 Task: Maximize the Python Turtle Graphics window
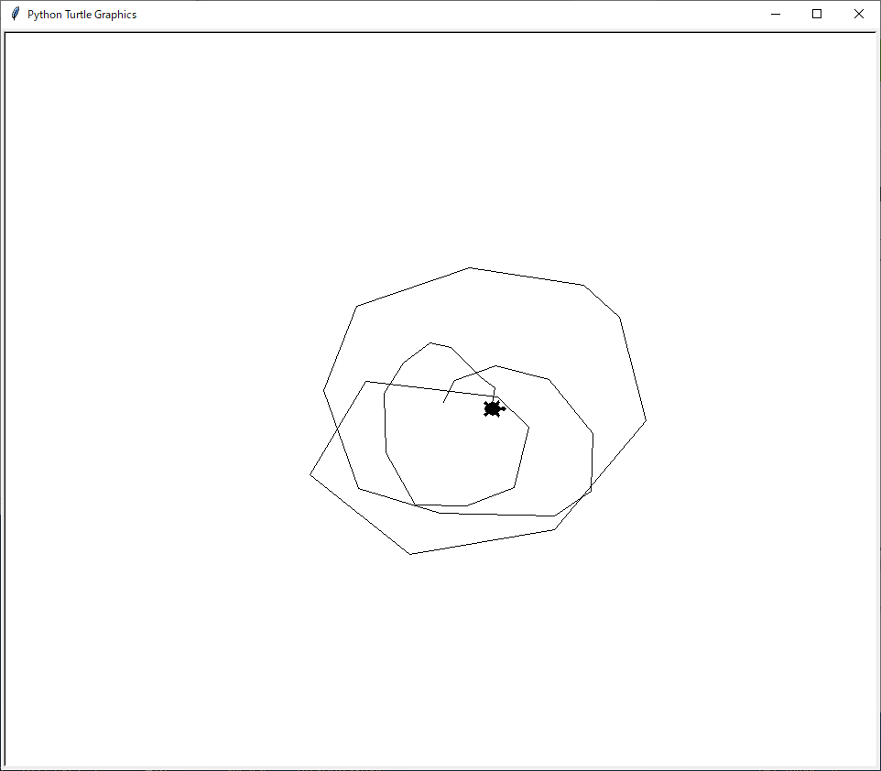[x=817, y=14]
